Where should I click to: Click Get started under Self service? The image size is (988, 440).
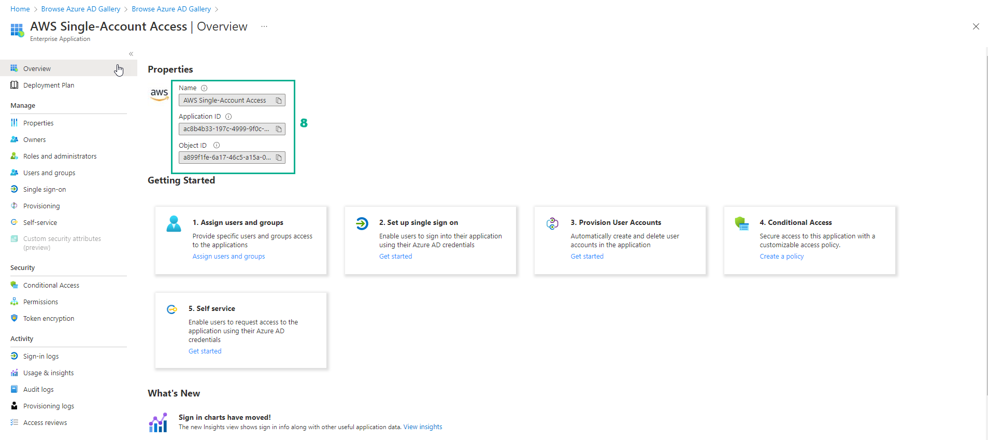[205, 351]
